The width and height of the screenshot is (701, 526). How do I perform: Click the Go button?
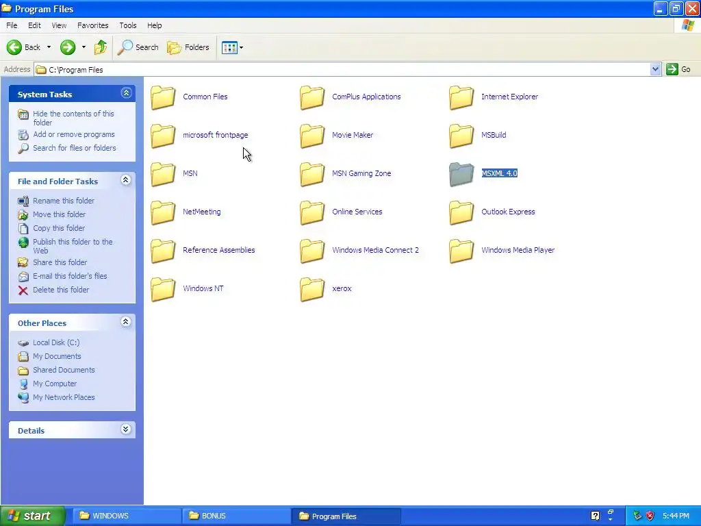[x=678, y=69]
